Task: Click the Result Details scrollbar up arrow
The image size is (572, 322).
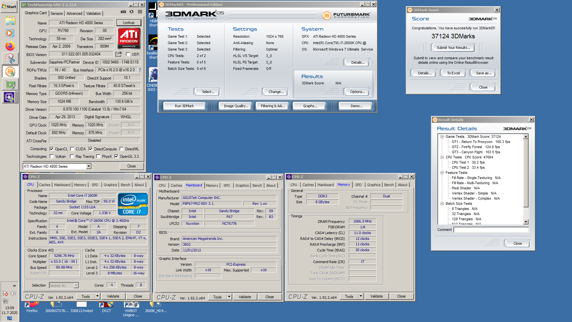Action: coord(526,137)
